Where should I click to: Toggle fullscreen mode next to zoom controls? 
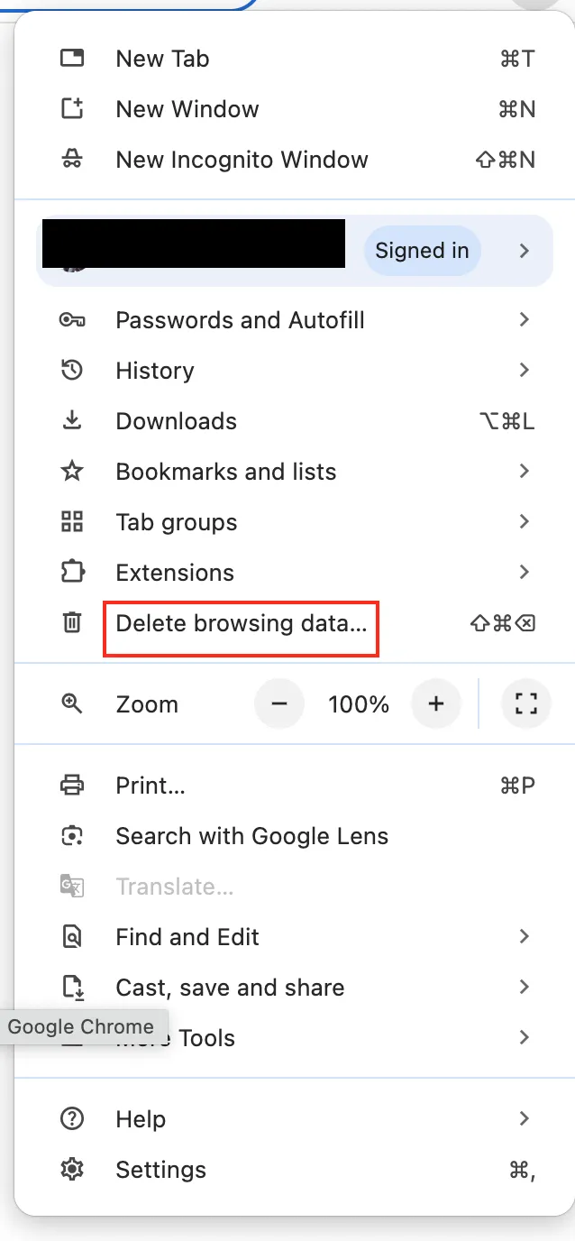pyautogui.click(x=525, y=703)
